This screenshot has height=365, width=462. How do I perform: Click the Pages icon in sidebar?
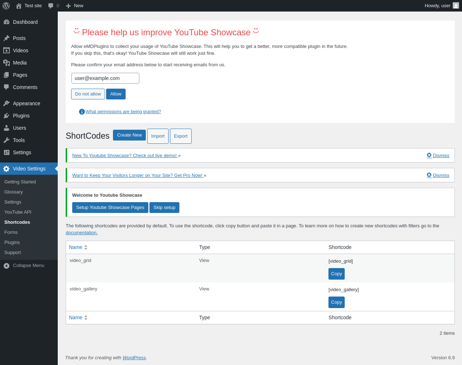[6, 75]
